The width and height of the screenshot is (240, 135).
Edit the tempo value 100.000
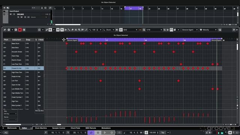click(153, 132)
